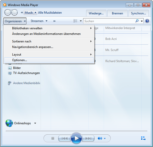Open Andere Medienbibliotheken in the sidebar
The width and height of the screenshot is (153, 147).
point(26,83)
